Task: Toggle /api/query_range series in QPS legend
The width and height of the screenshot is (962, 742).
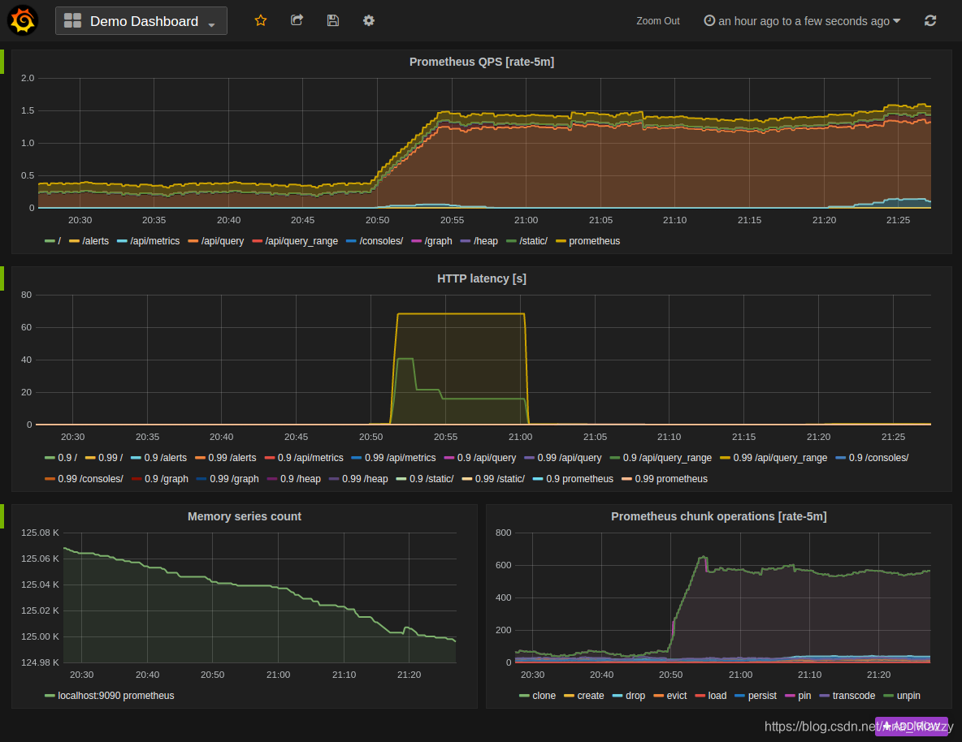Action: [x=295, y=241]
